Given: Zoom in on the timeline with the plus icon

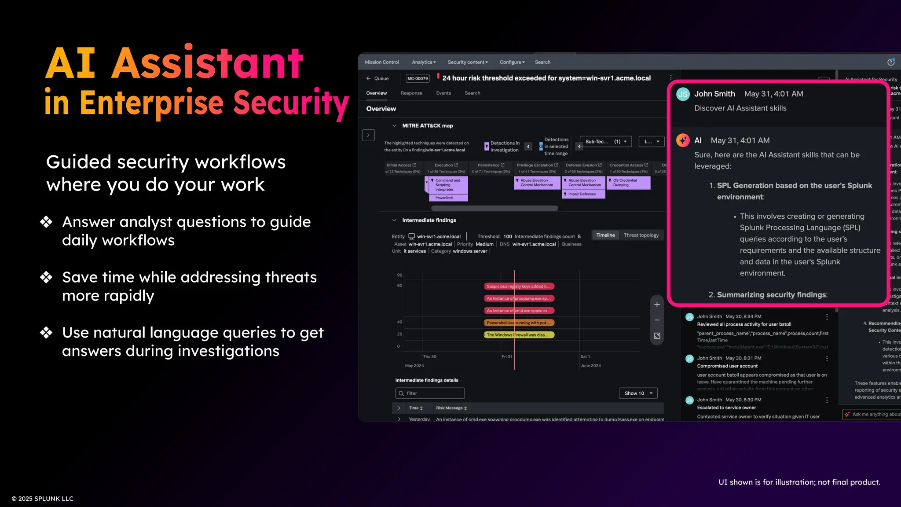Looking at the screenshot, I should [x=657, y=305].
